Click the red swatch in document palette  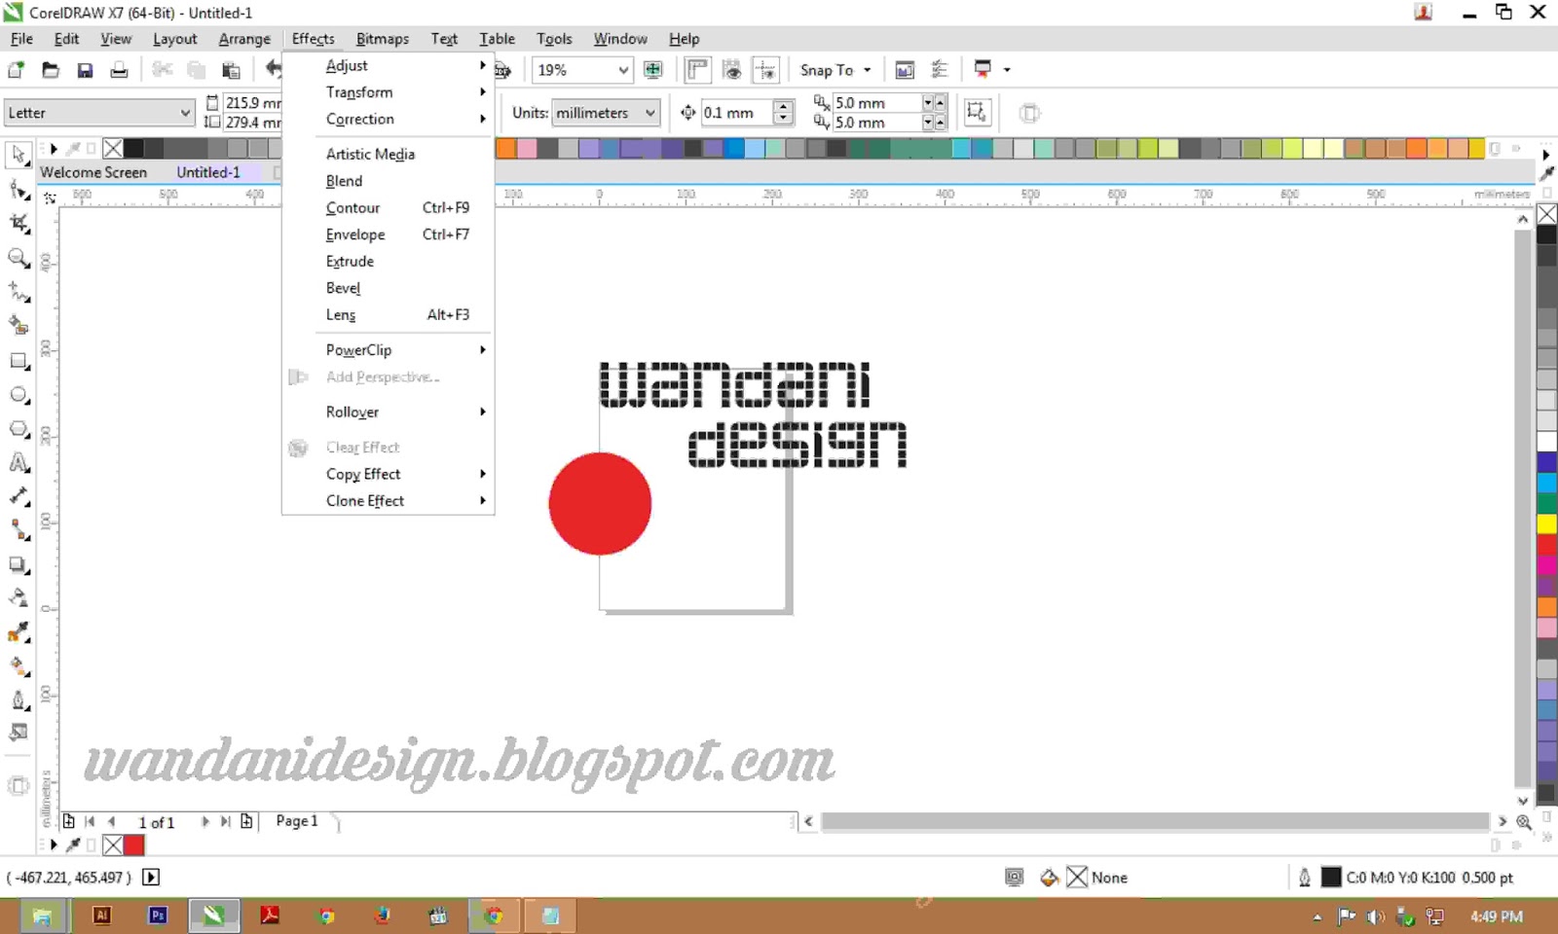click(x=134, y=845)
